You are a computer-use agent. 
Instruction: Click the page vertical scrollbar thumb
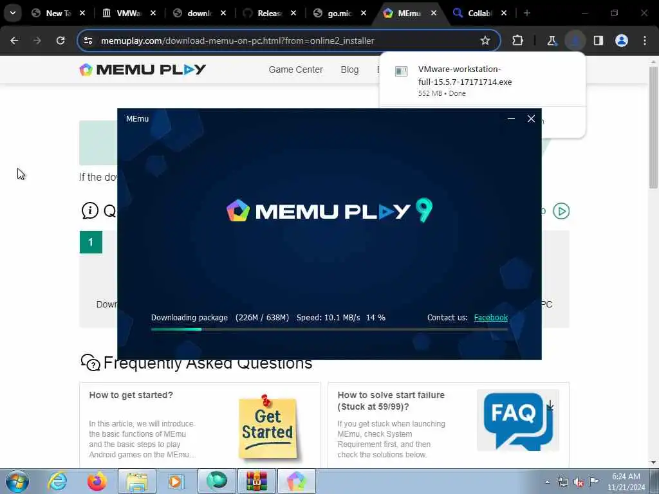653,128
